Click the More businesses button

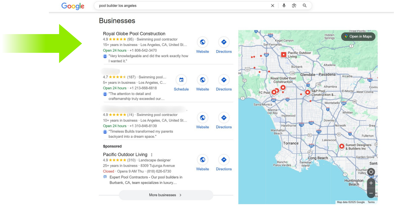point(166,195)
